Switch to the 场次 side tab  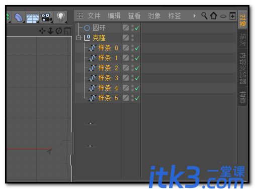[x=242, y=40]
